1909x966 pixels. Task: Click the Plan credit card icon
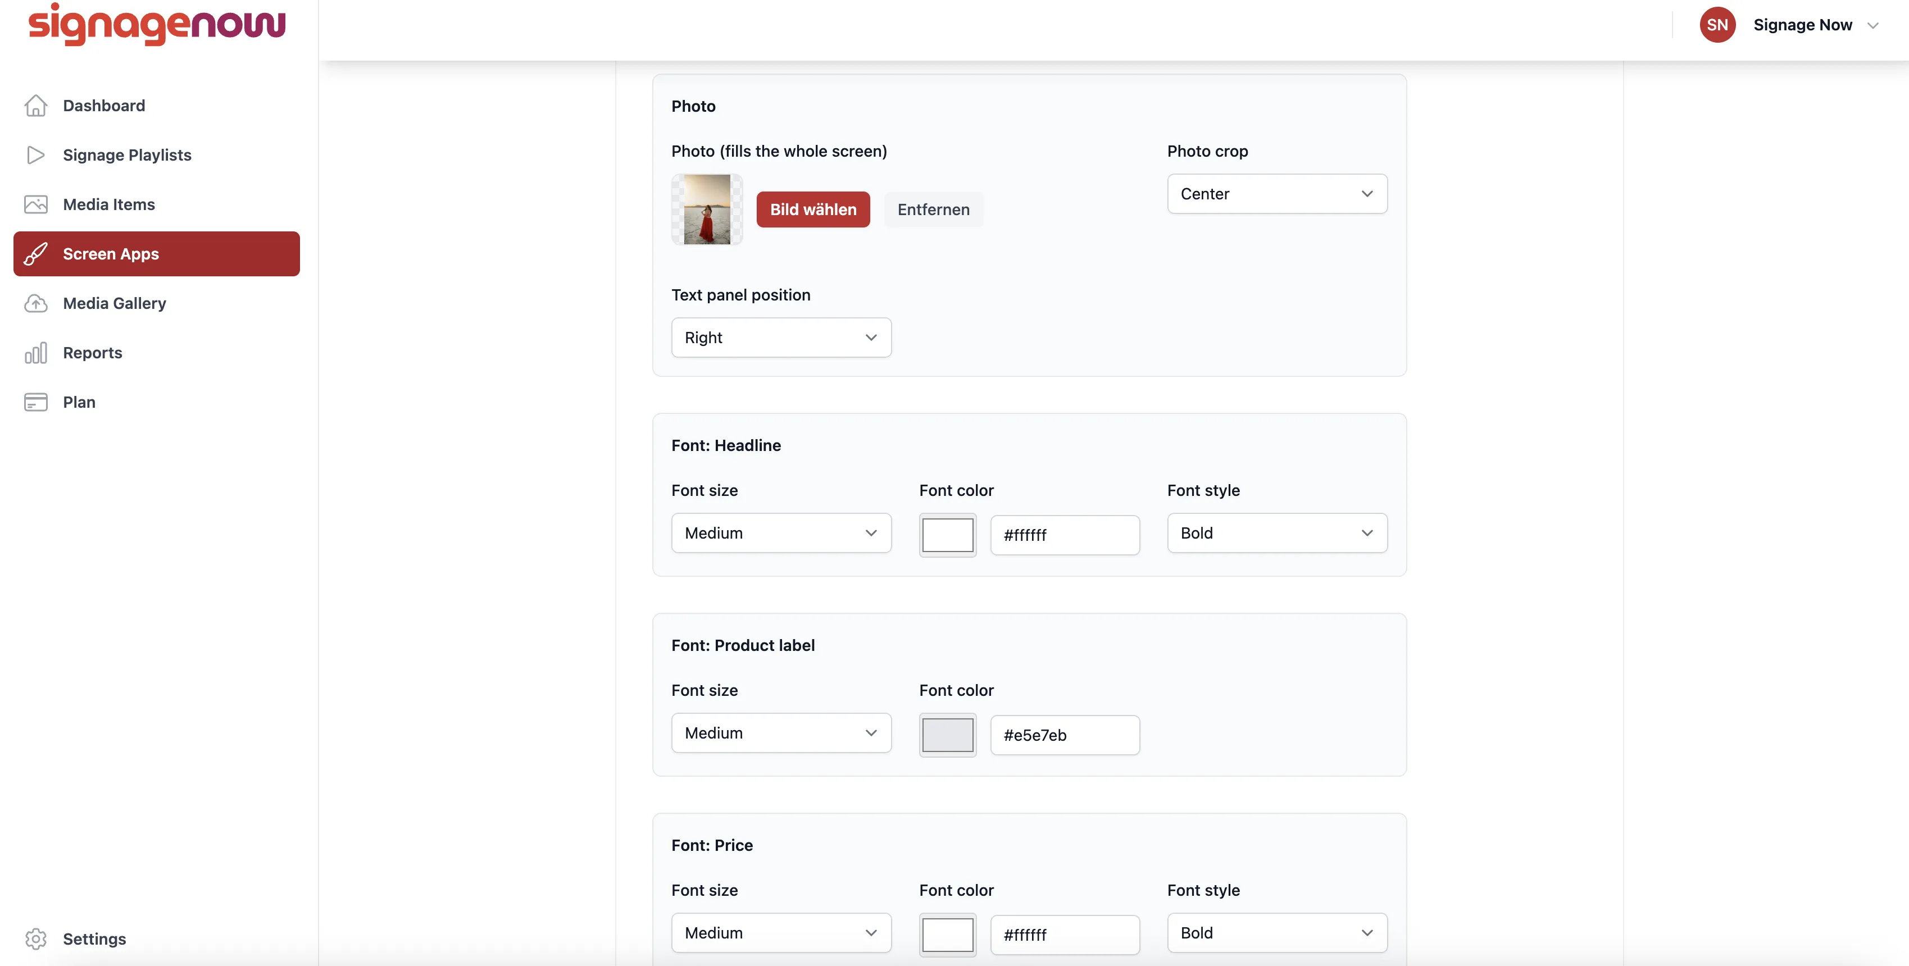35,402
